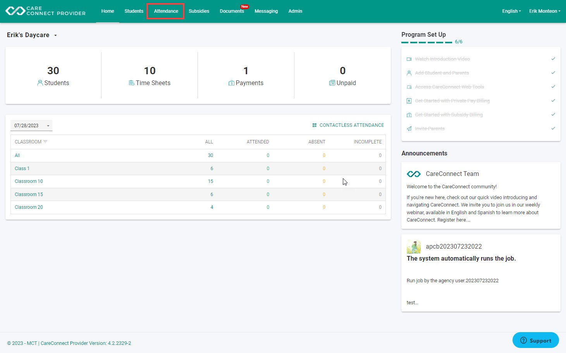Image resolution: width=566 pixels, height=353 pixels.
Task: Click the Time Sheets icon
Action: (x=132, y=83)
